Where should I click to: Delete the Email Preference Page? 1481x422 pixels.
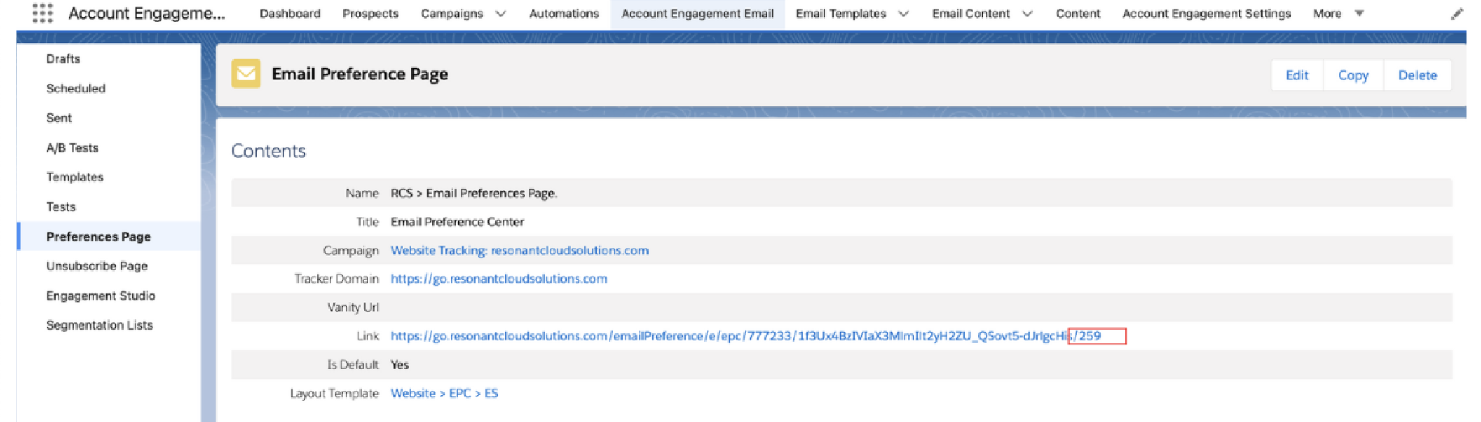[1417, 75]
